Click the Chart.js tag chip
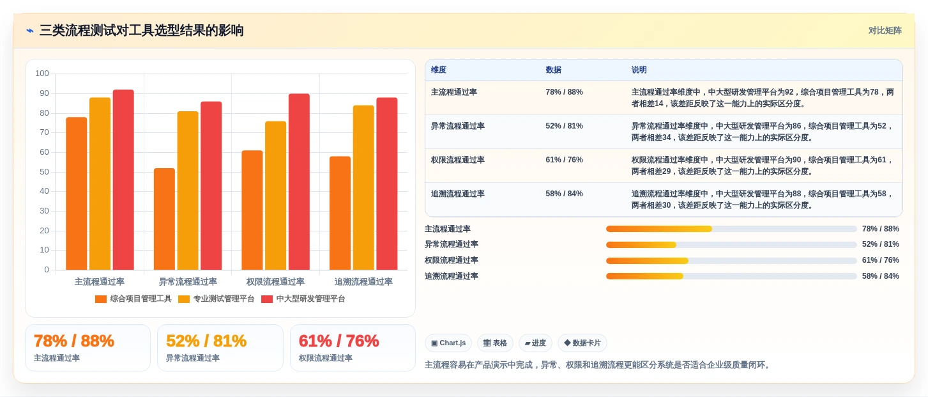This screenshot has width=928, height=397. pos(448,343)
